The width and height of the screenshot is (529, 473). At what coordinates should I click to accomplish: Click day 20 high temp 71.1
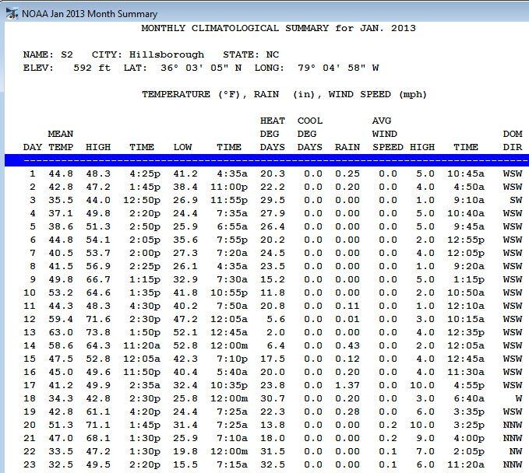[x=98, y=425]
